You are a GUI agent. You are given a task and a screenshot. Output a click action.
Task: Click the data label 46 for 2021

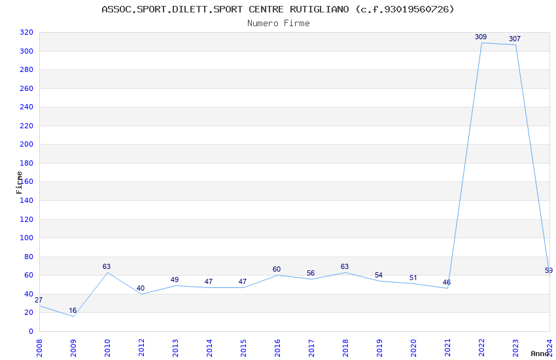coord(447,282)
